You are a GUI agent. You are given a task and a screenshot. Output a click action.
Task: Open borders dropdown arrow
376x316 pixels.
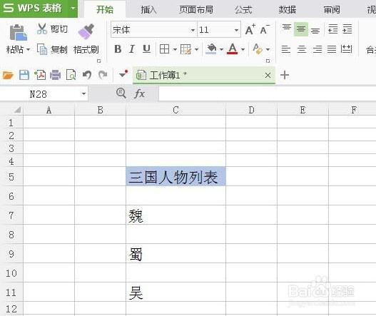click(175, 50)
